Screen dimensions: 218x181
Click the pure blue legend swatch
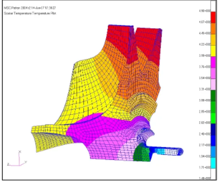(x=213, y=140)
